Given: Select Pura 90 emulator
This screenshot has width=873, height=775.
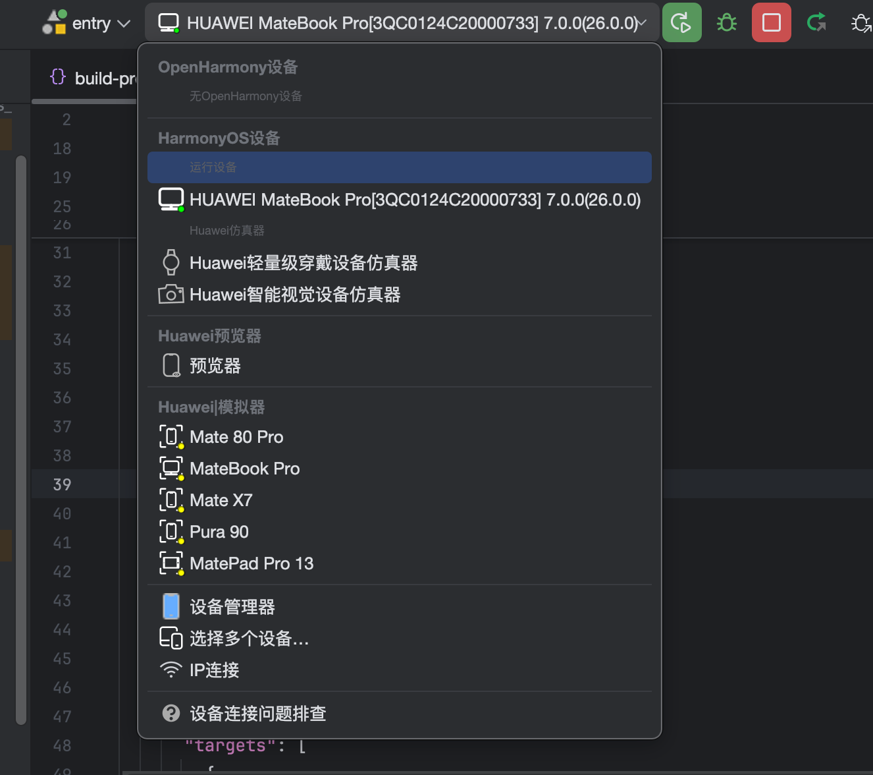Looking at the screenshot, I should click(400, 532).
